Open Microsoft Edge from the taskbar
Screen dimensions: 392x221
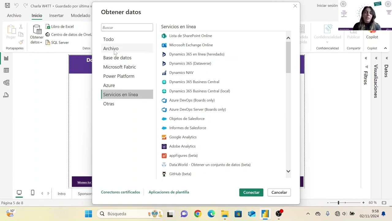click(211, 214)
